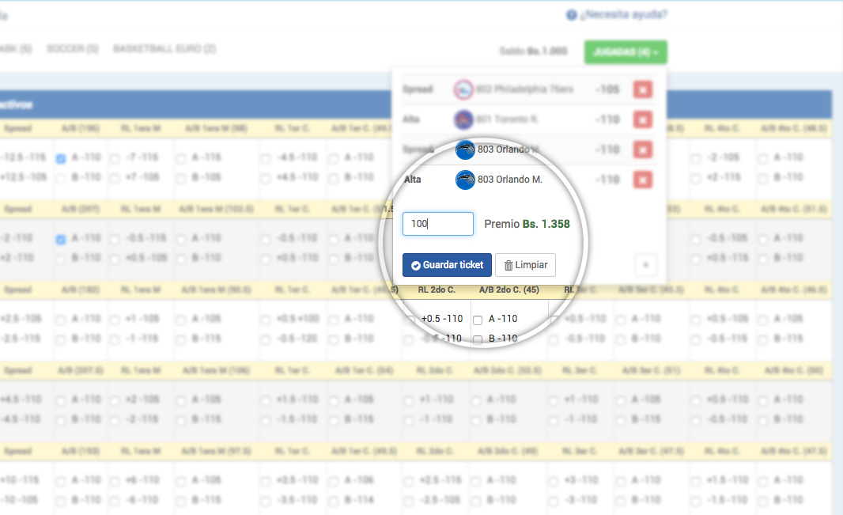Open the ¿Necesita ayuda? link
843x515 pixels.
pos(623,15)
